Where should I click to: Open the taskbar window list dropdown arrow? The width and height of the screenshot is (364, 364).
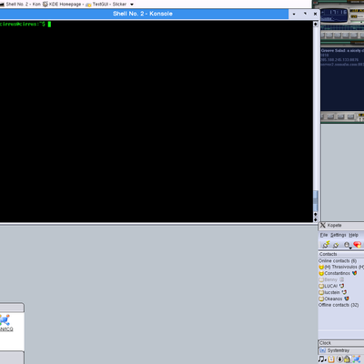(132, 5)
